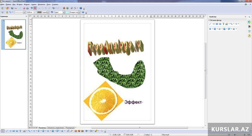The height and width of the screenshot is (136, 252).
Task: Select the Text tool in bottom drawing toolbar
Action: (20, 131)
